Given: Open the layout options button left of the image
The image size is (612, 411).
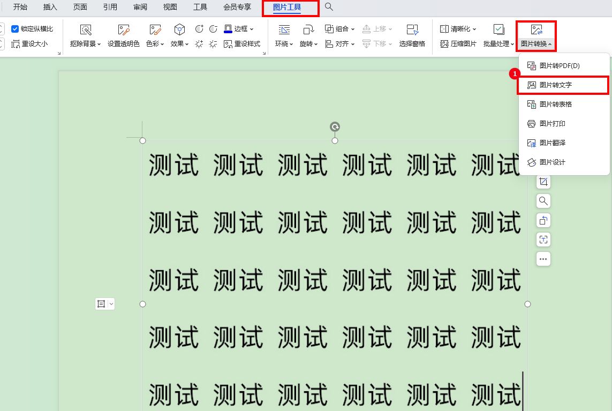Looking at the screenshot, I should (104, 304).
